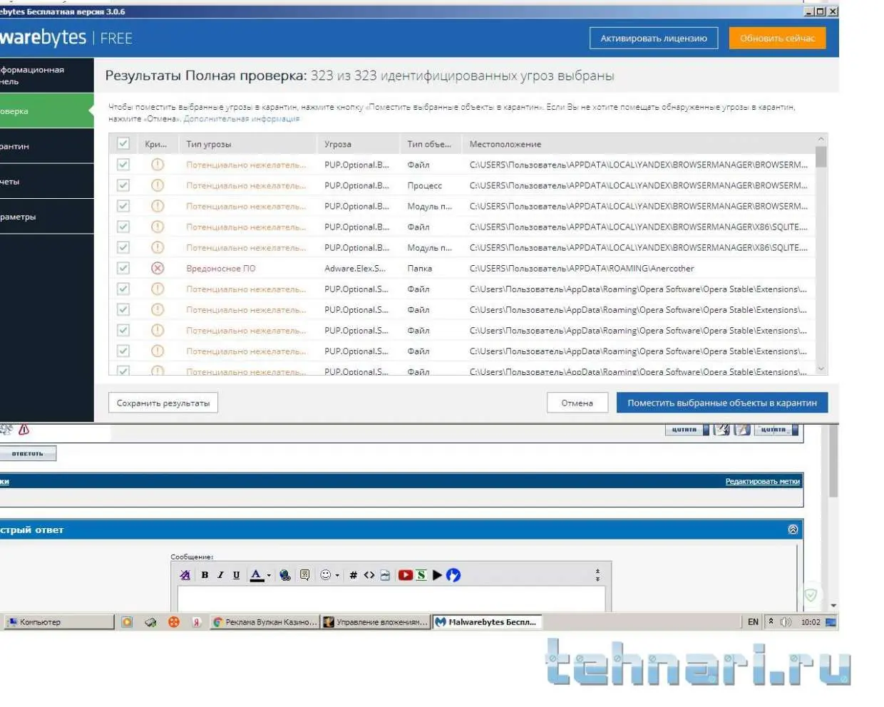Click the remove formatting icon
Viewport: 884px width, 707px height.
(185, 575)
